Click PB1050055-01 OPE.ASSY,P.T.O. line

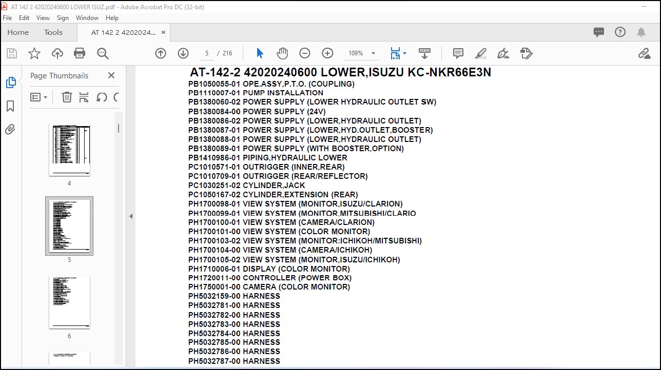click(271, 84)
